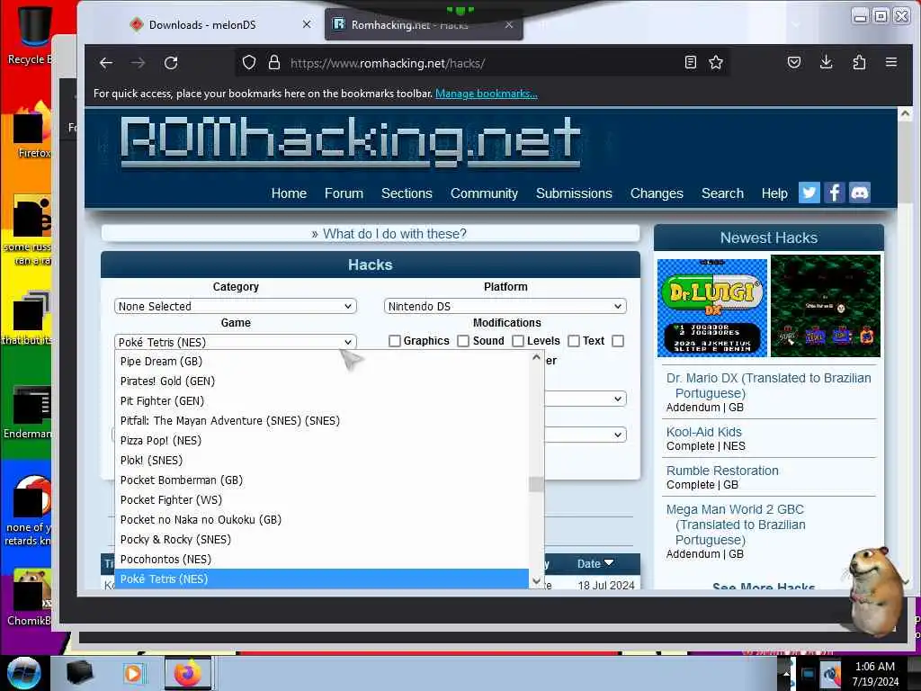Open the Search nav menu item
Screen dimensions: 921x691
pos(722,193)
